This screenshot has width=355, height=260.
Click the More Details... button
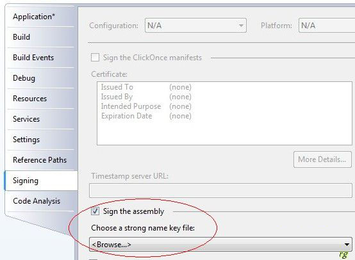(x=322, y=159)
